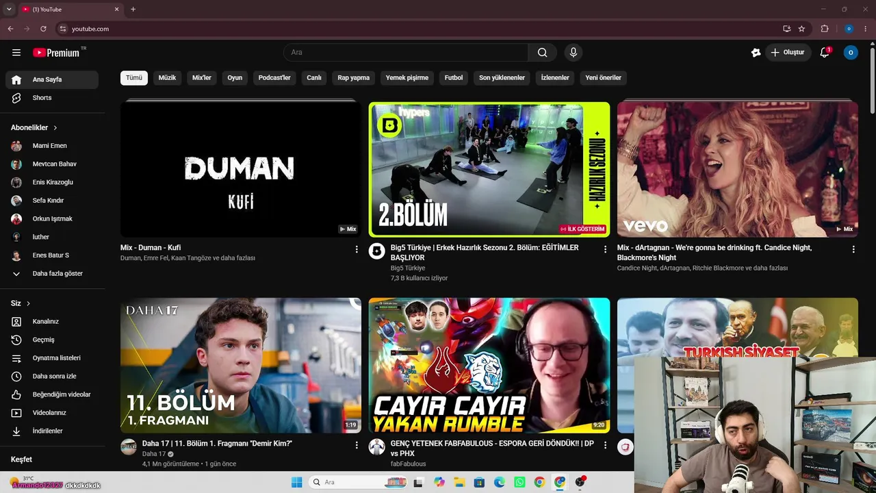
Task: Select the Canlı filter chip
Action: (x=314, y=77)
